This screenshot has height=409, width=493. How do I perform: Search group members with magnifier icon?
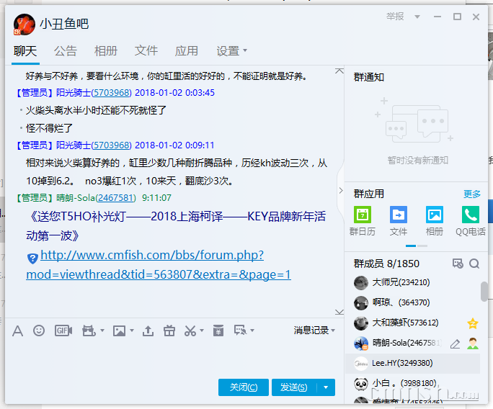coord(474,264)
